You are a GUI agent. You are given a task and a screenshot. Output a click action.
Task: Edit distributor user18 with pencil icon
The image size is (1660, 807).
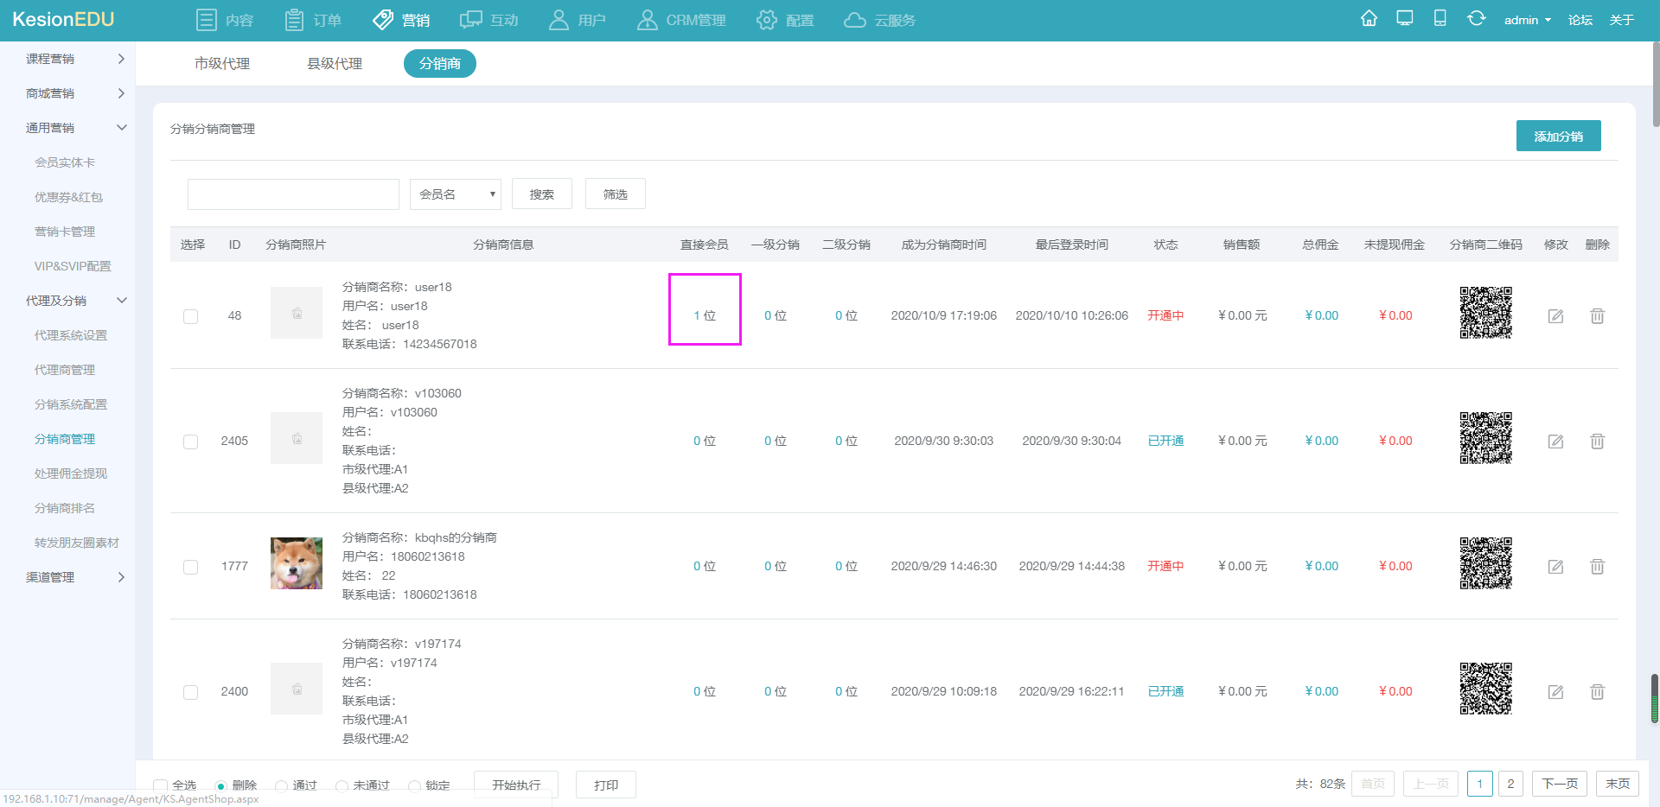(1555, 316)
